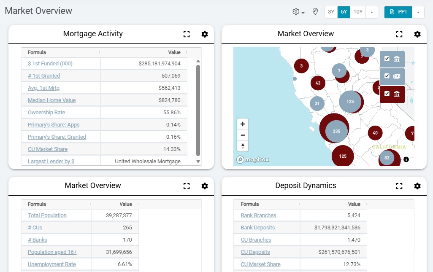Screen dimensions: 433x272
Task: Expand the Mortgage Activity panel to fullscreen
Action: [187, 34]
